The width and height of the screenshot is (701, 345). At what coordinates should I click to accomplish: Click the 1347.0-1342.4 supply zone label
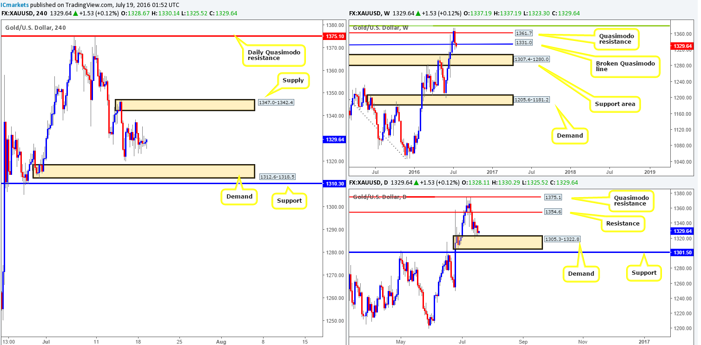[x=275, y=101]
